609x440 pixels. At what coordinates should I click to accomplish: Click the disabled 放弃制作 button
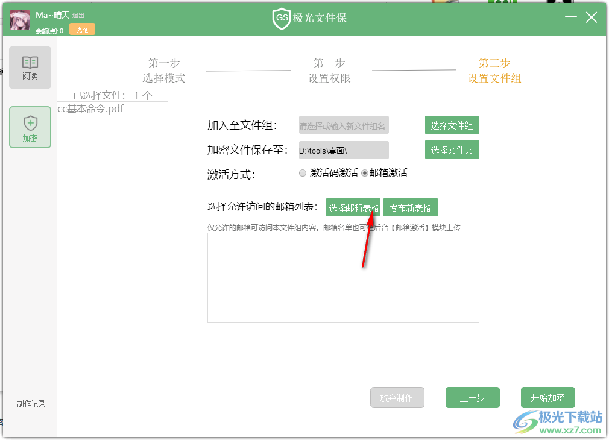click(x=397, y=397)
